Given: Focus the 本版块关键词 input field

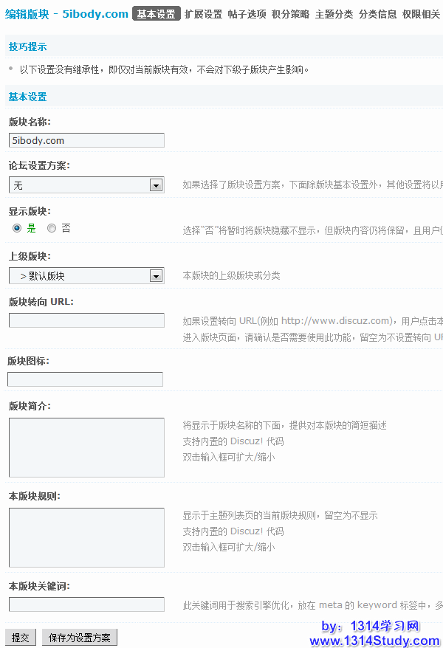Looking at the screenshot, I should coord(86,604).
